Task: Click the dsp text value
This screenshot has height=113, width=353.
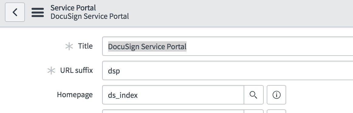Action: point(114,71)
